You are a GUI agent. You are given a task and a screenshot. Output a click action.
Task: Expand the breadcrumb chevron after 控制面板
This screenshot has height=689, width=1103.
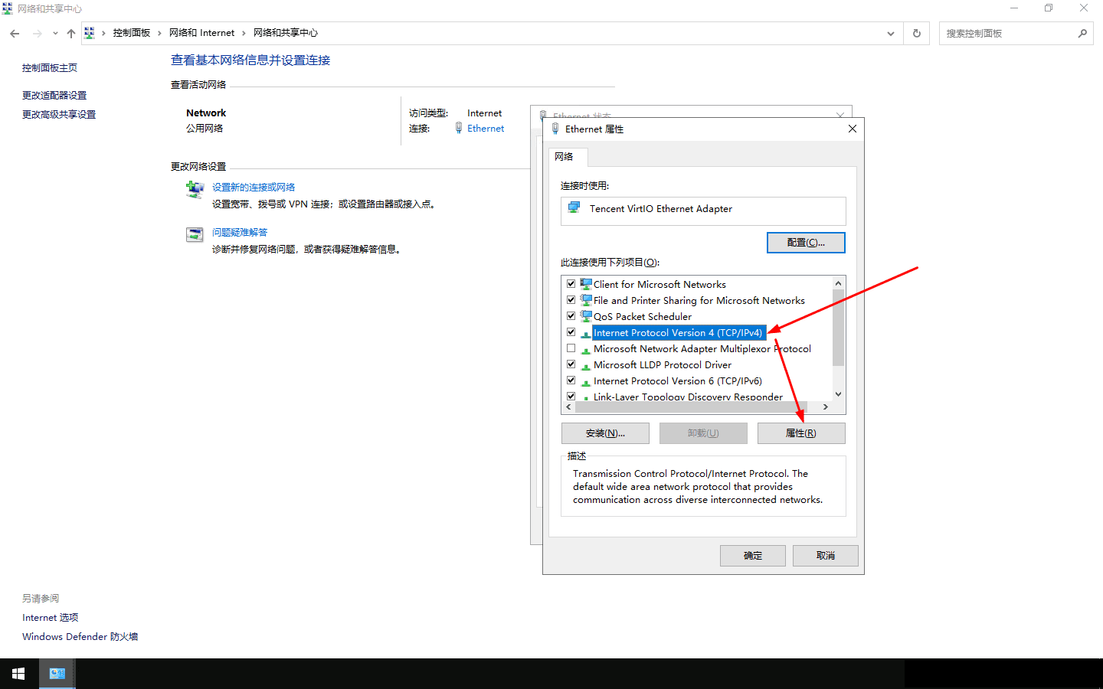159,33
